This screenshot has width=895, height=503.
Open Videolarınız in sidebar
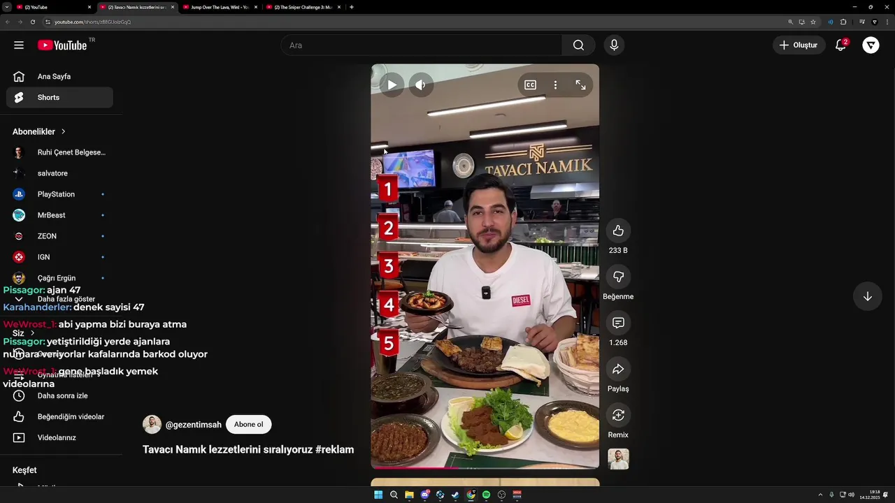(59, 437)
